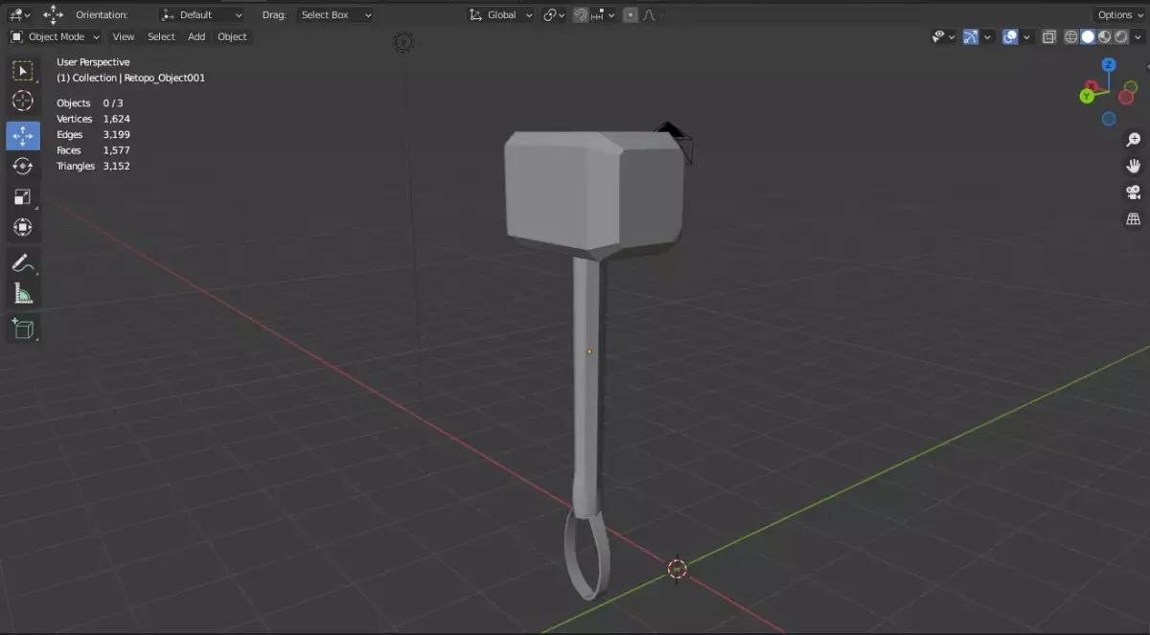Open the Orientation Default dropdown
The width and height of the screenshot is (1150, 635).
(202, 15)
